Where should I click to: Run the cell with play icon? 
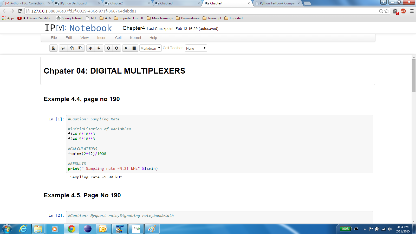pos(126,48)
